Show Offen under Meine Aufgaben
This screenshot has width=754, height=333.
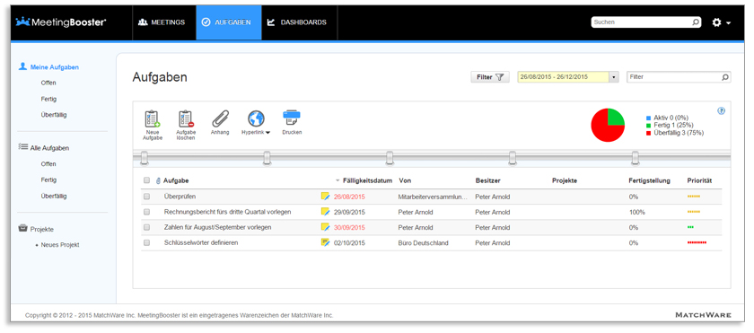(48, 83)
